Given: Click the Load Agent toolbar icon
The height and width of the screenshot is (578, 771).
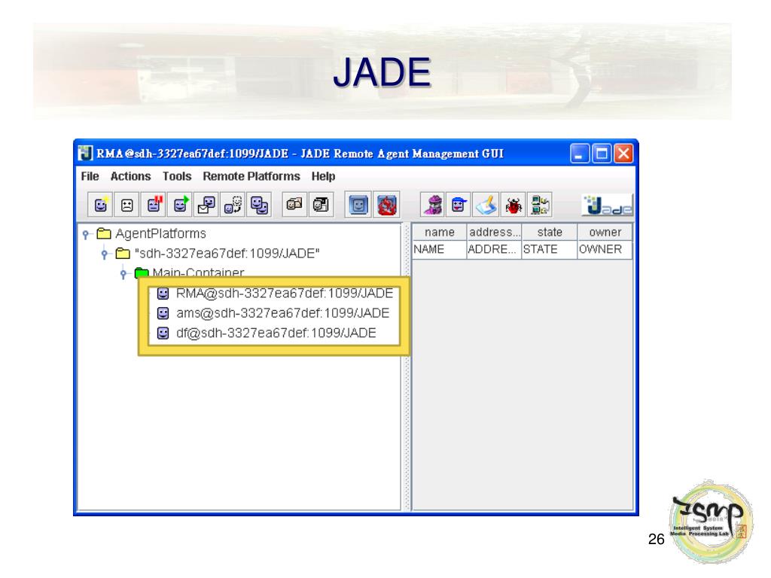Looking at the screenshot, I should (294, 205).
